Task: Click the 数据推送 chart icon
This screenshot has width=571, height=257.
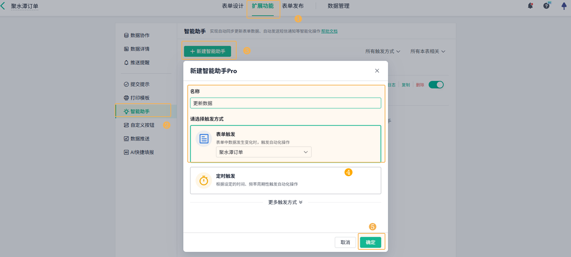Action: click(126, 139)
